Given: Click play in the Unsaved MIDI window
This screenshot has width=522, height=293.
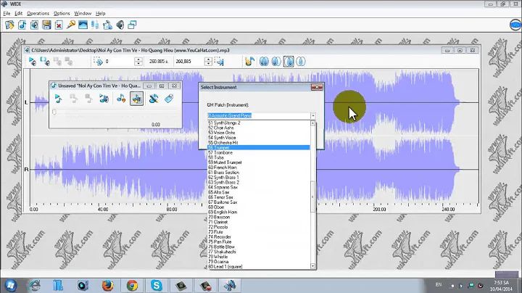Looking at the screenshot, I should pyautogui.click(x=58, y=99).
